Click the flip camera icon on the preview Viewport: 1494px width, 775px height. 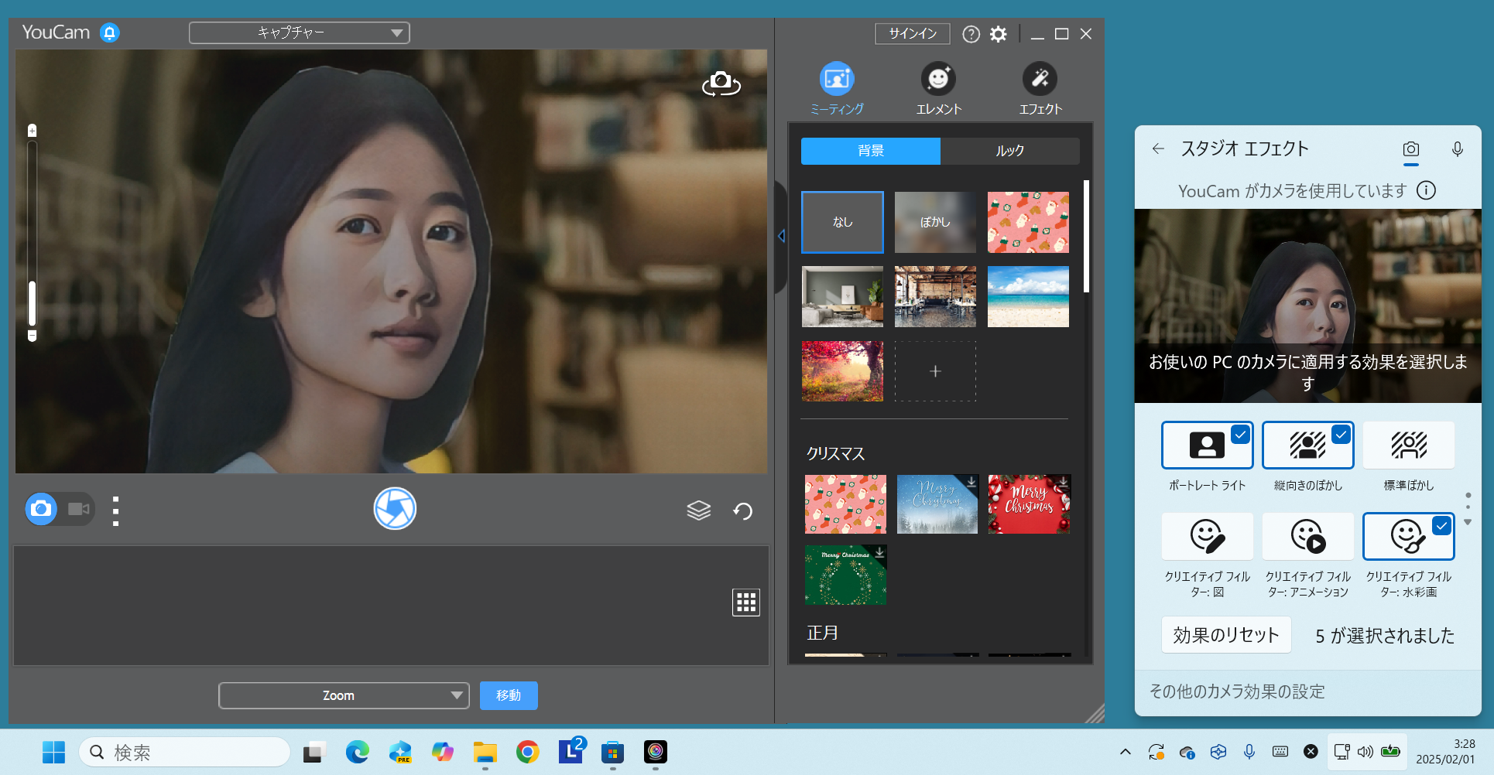[721, 84]
